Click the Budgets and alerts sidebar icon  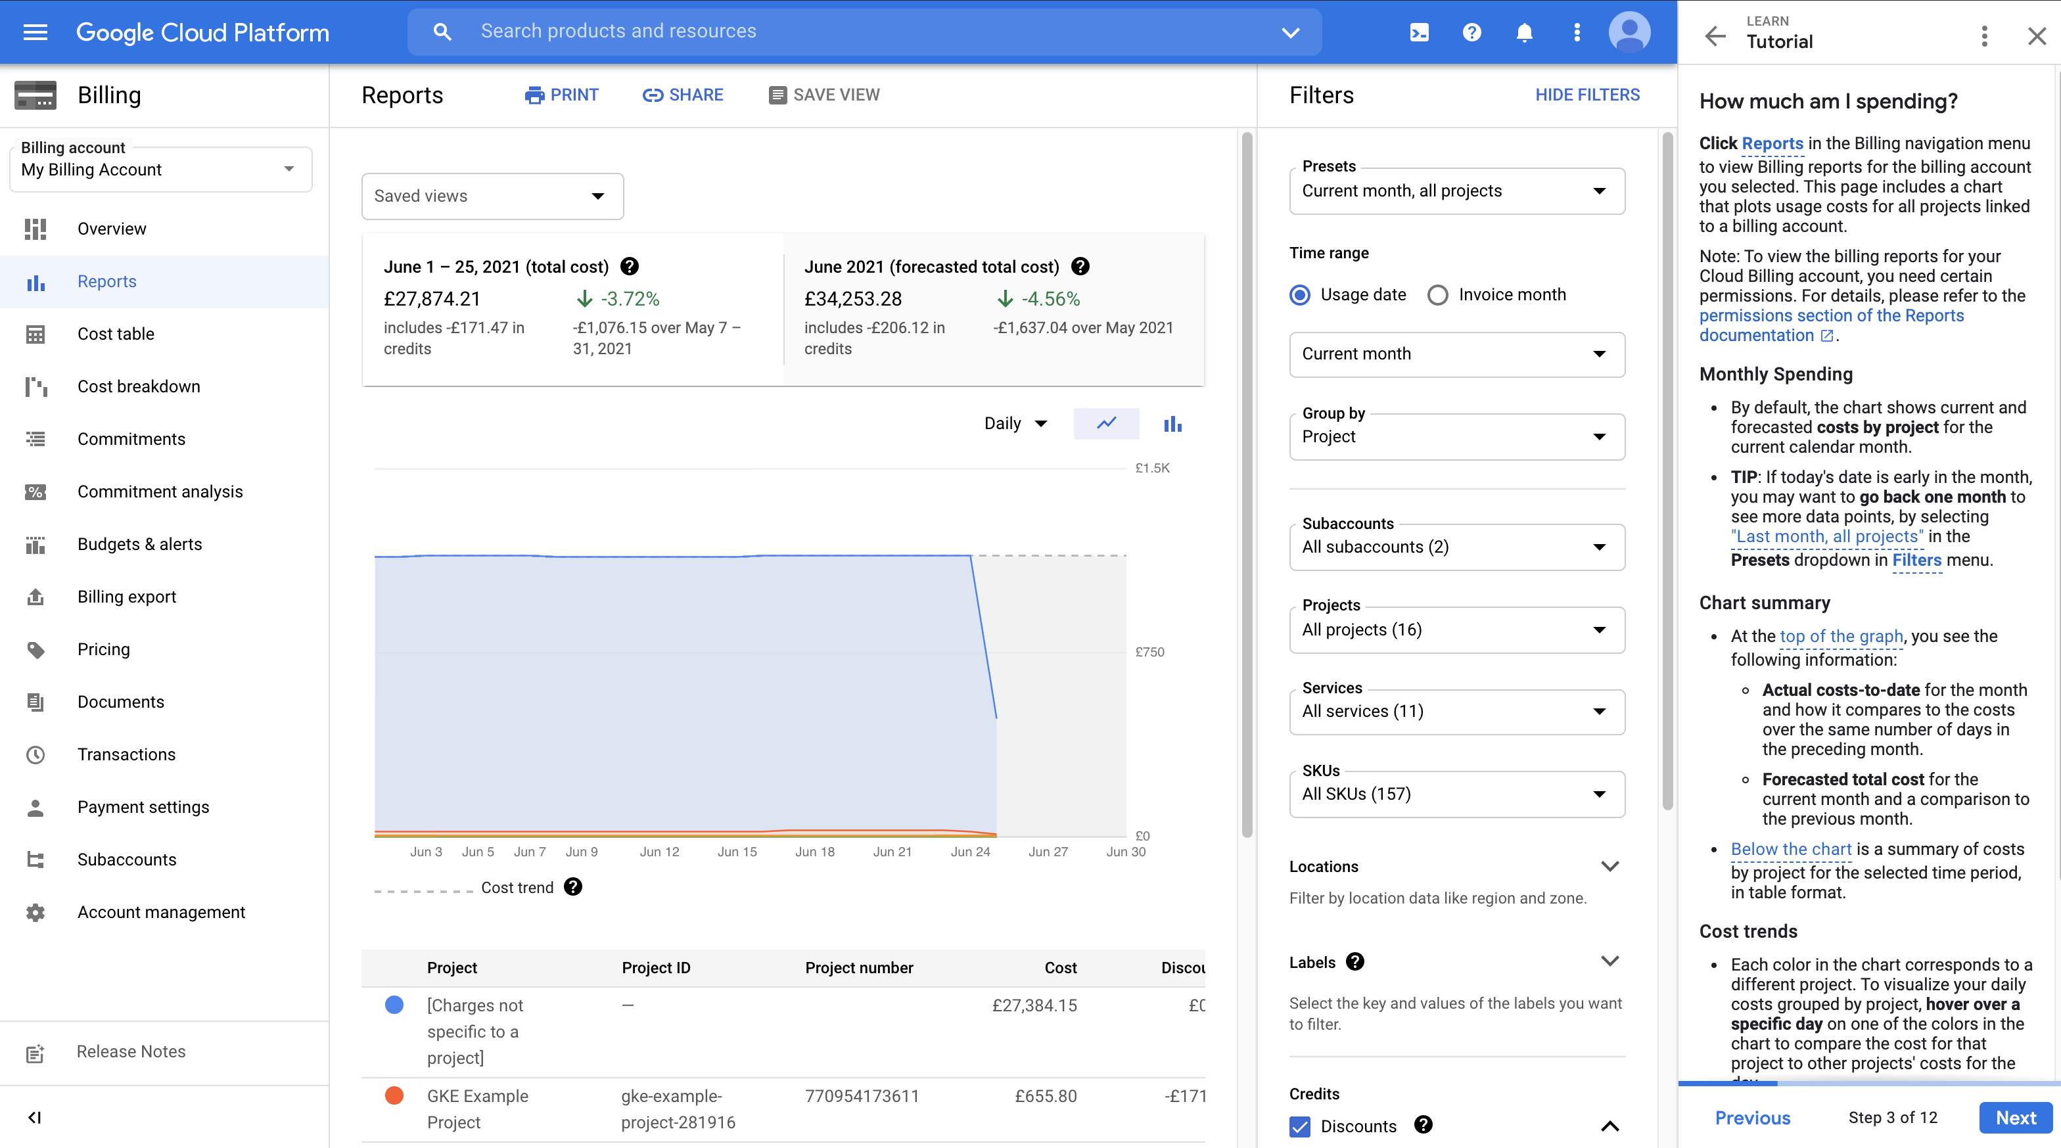pos(34,543)
